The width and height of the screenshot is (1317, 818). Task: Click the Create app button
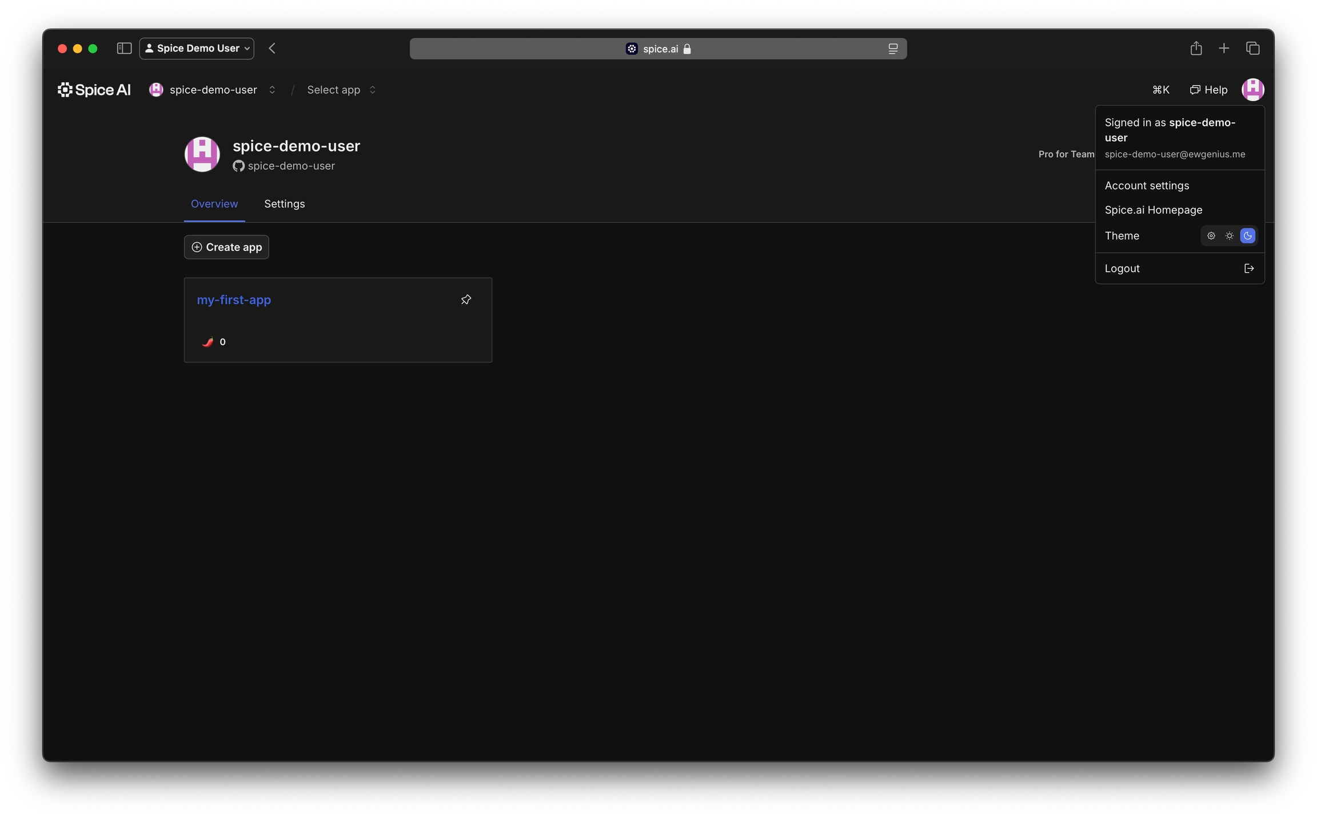click(226, 247)
